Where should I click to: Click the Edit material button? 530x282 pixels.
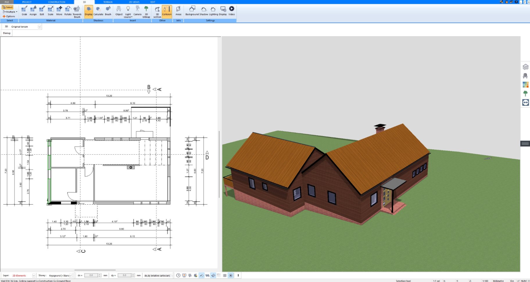tap(42, 11)
